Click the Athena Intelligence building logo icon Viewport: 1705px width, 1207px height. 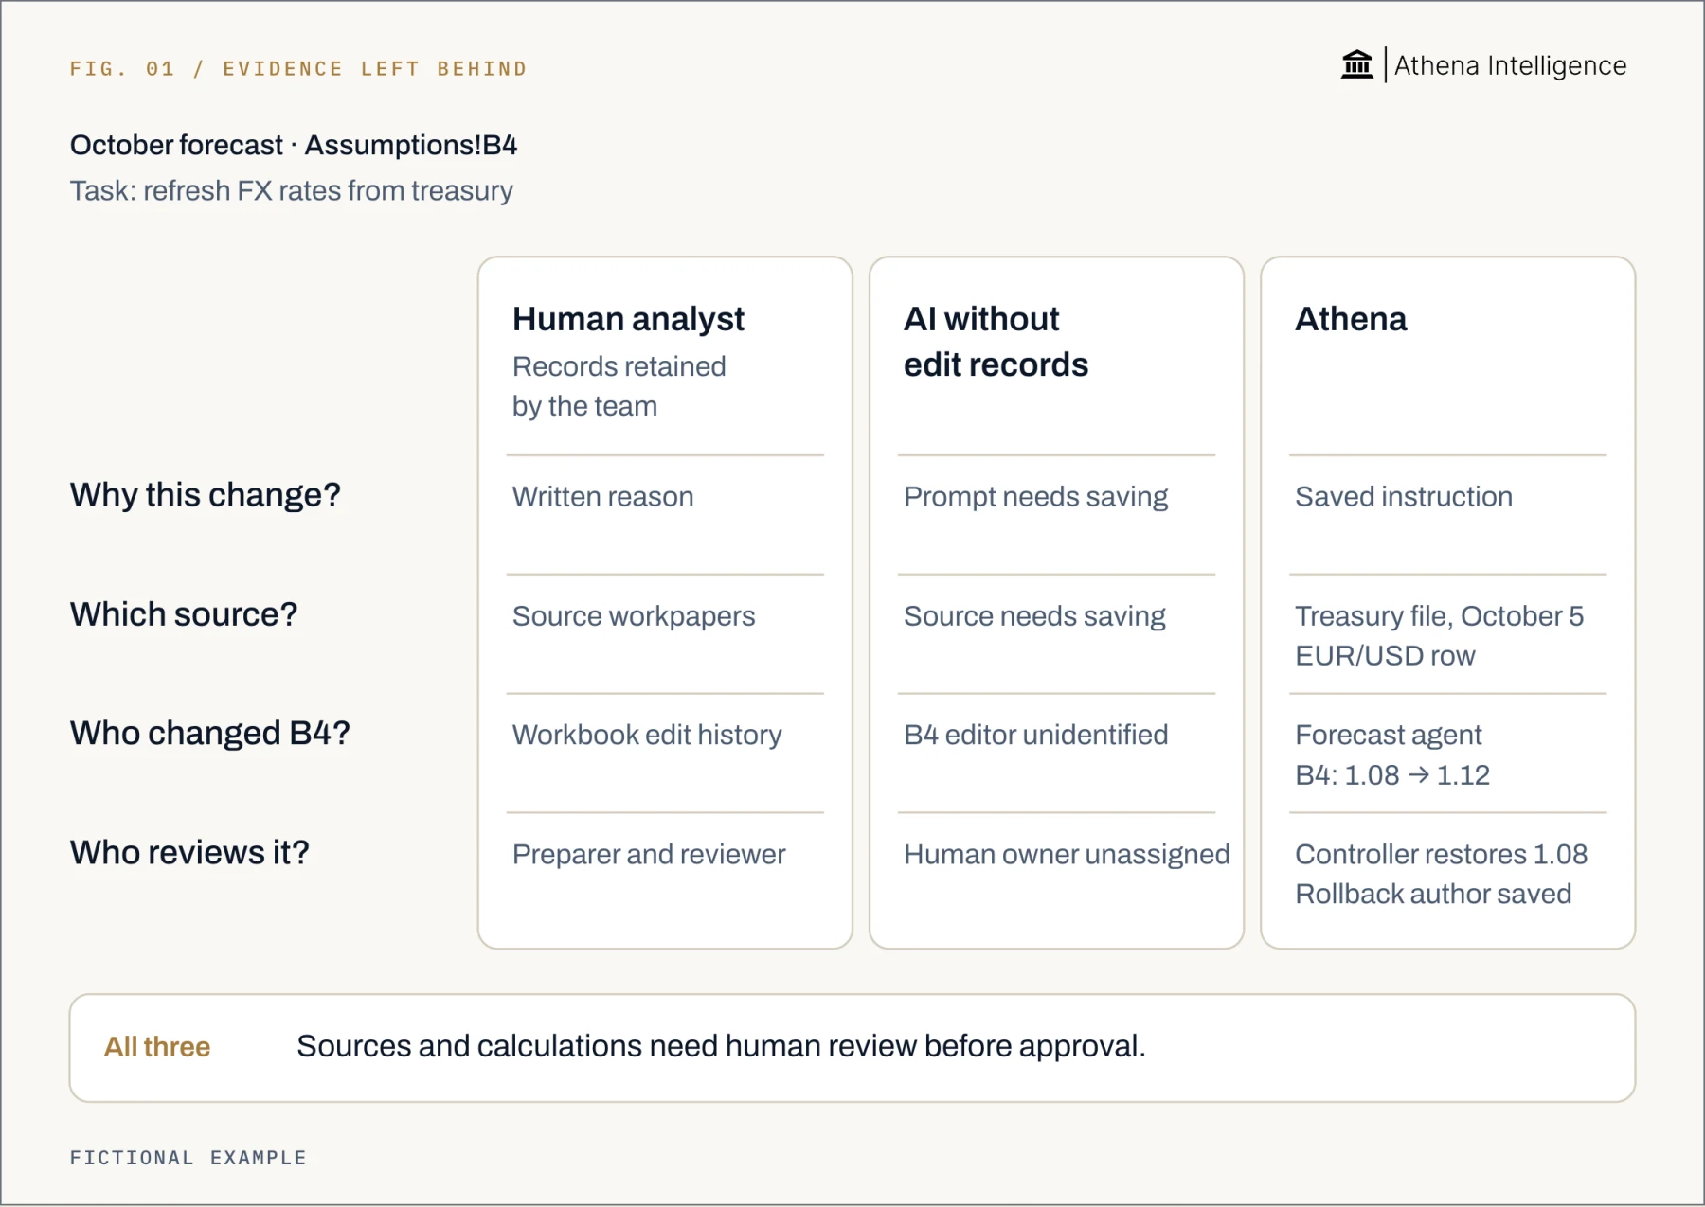1356,64
